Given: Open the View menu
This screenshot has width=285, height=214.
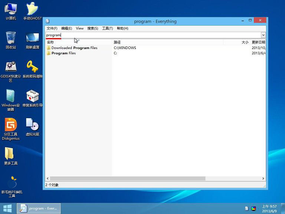Looking at the screenshot, I should point(80,28).
